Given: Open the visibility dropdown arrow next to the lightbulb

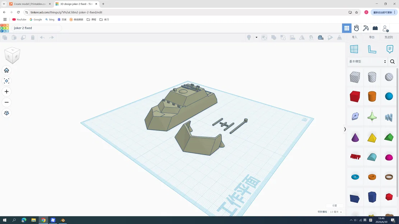Looking at the screenshot, I should pyautogui.click(x=256, y=38).
